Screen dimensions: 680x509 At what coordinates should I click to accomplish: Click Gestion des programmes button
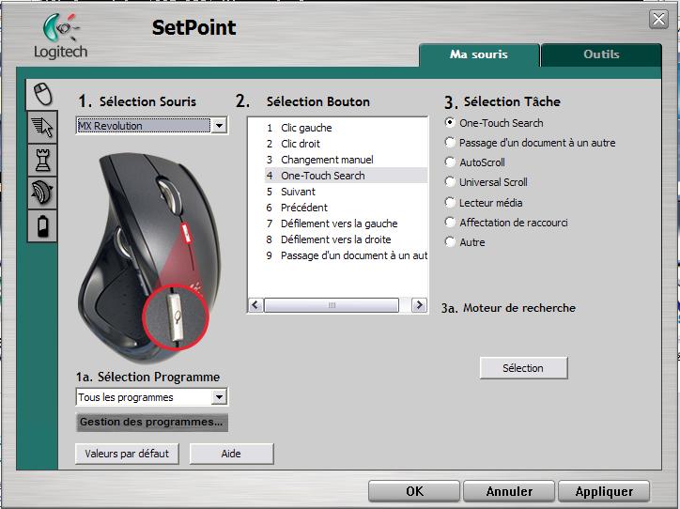(152, 422)
